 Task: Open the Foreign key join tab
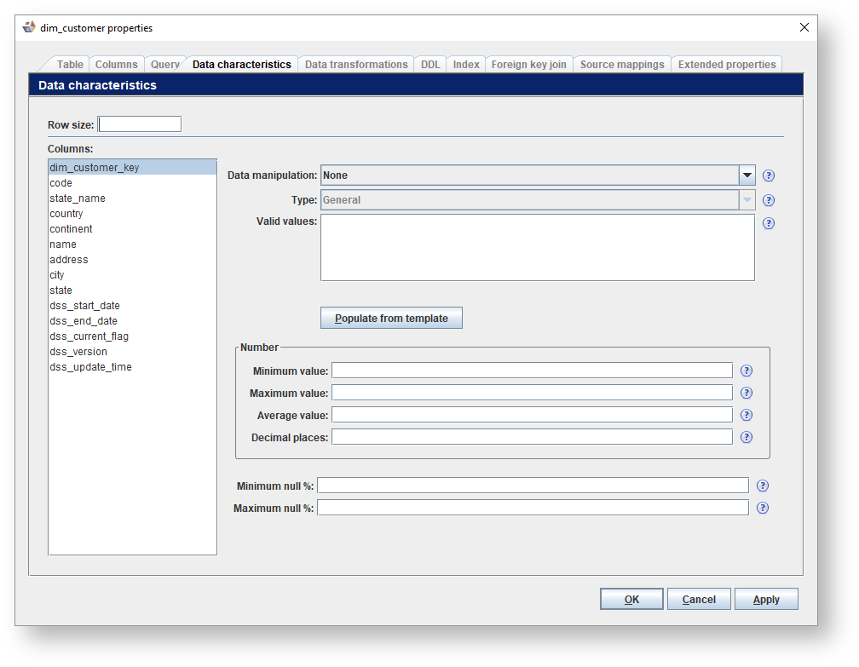tap(528, 65)
